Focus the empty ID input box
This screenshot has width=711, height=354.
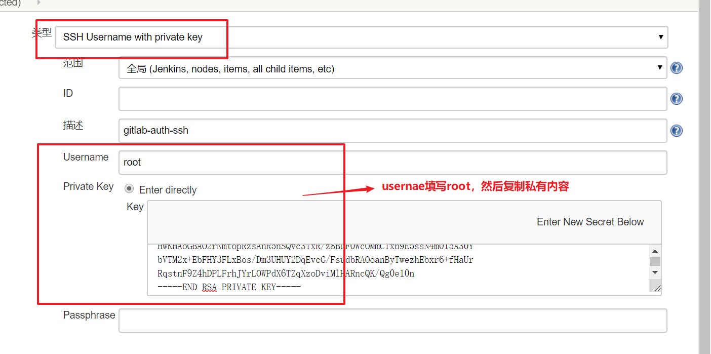click(x=392, y=99)
